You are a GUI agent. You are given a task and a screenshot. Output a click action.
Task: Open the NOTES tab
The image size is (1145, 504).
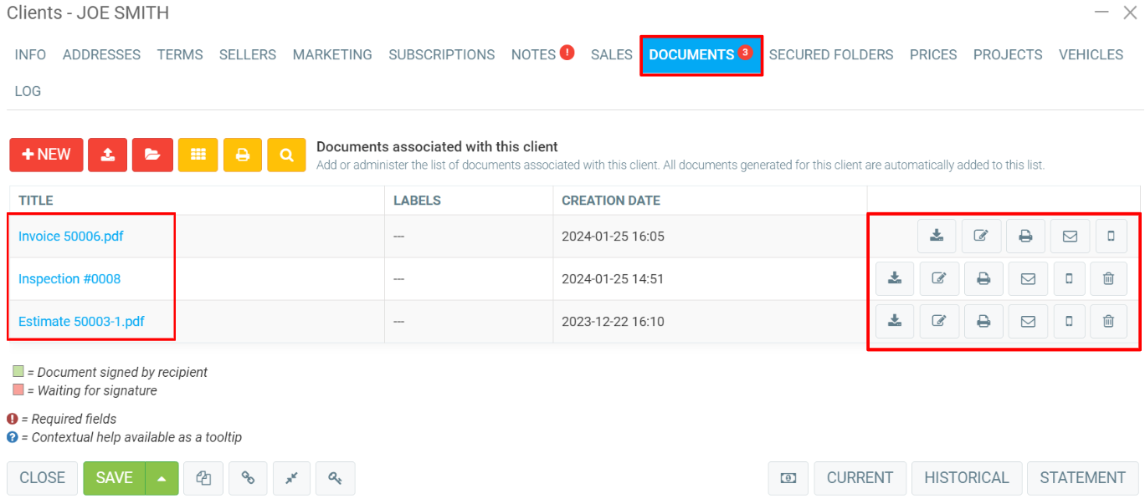[x=534, y=55]
